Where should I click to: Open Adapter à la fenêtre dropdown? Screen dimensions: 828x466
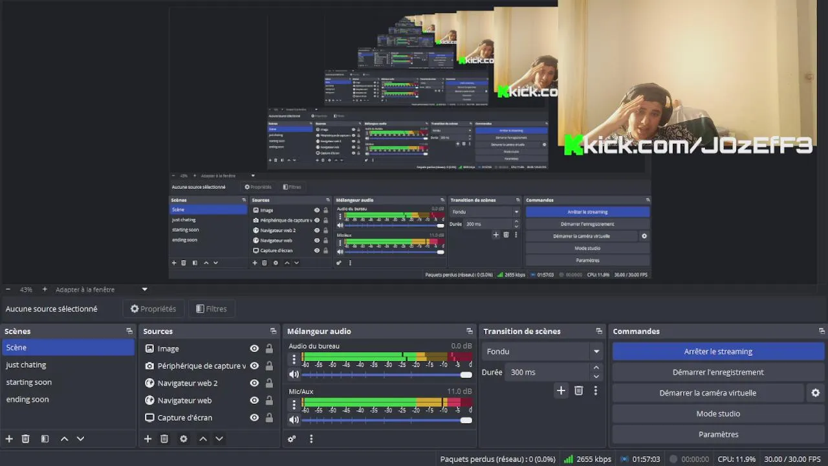pyautogui.click(x=101, y=289)
